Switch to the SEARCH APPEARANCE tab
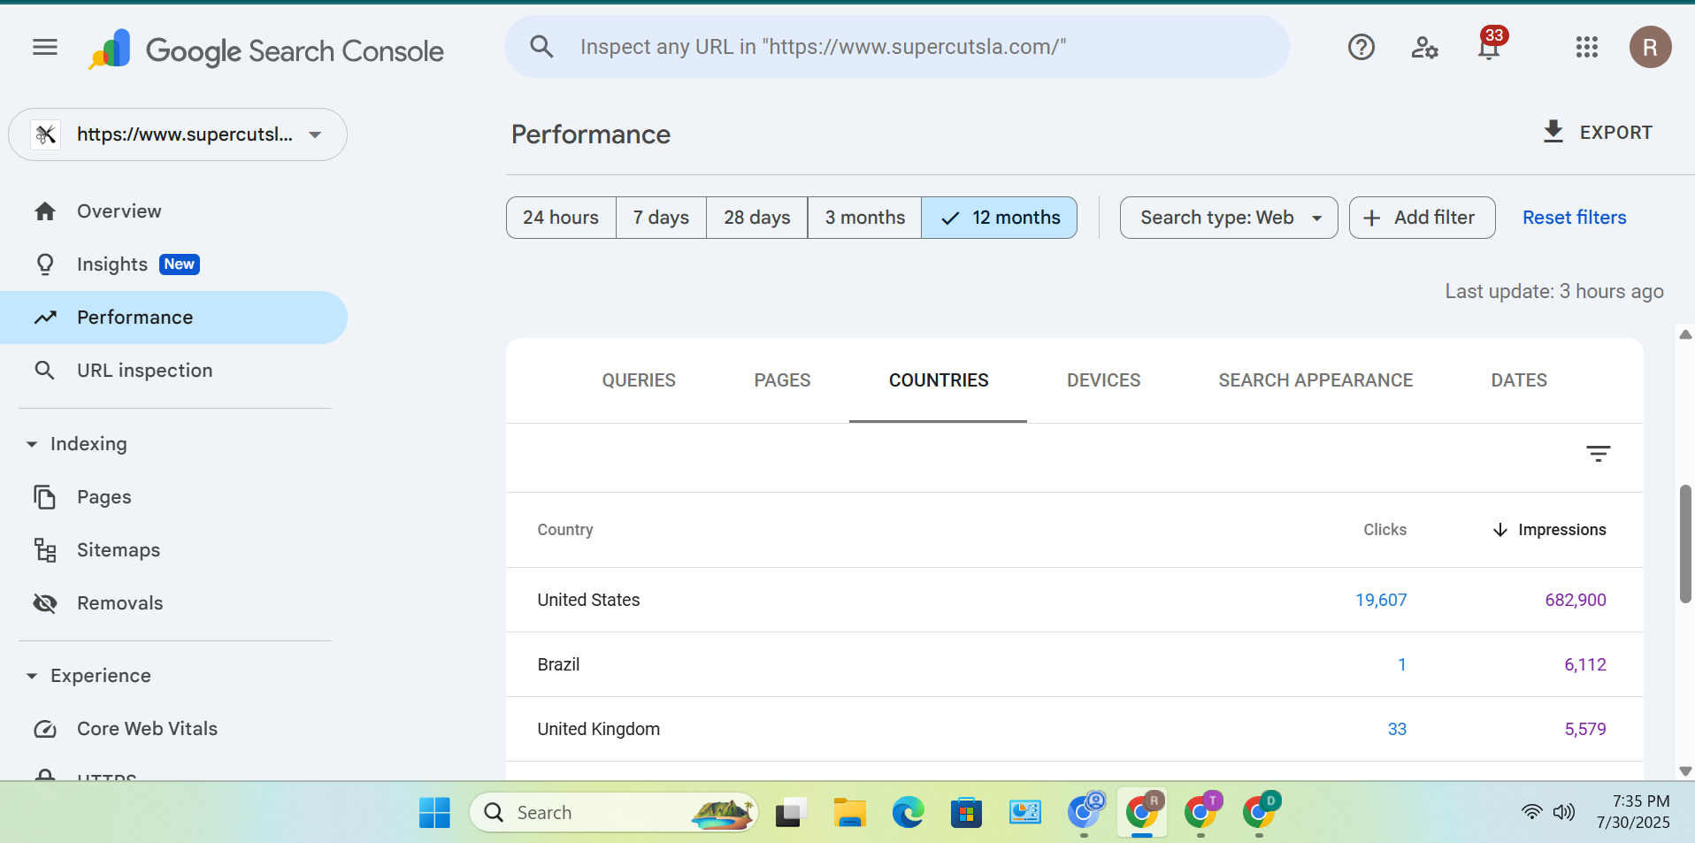 pyautogui.click(x=1315, y=380)
